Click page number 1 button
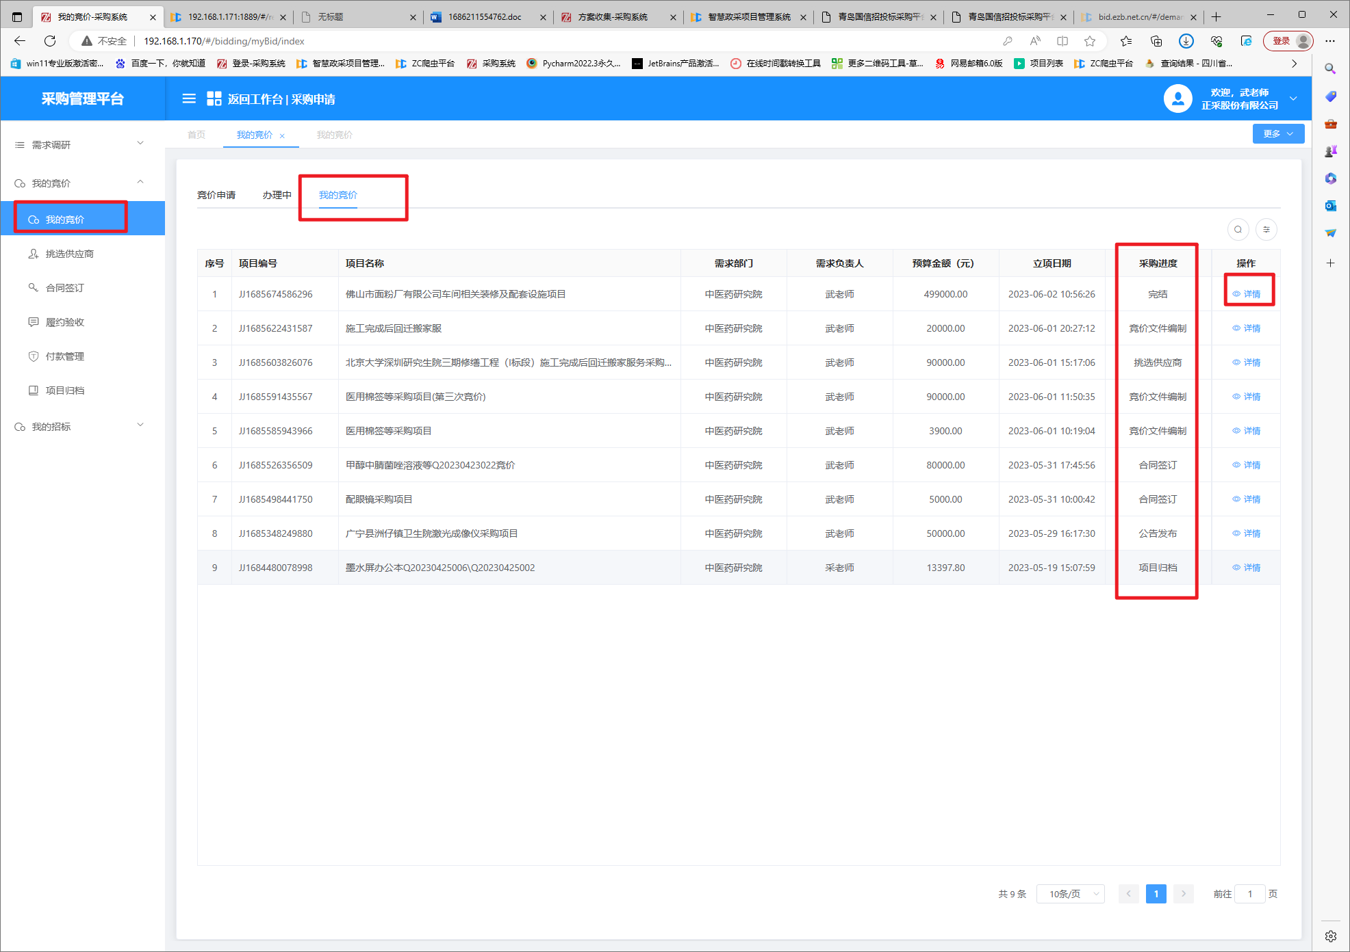 1156,894
